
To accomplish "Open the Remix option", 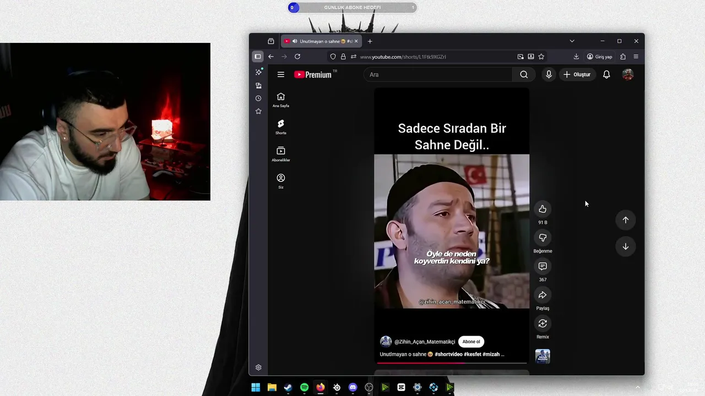I will pyautogui.click(x=543, y=323).
